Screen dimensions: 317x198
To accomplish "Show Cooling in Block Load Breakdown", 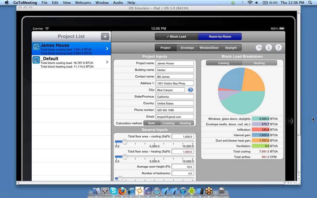I will pyautogui.click(x=224, y=63).
